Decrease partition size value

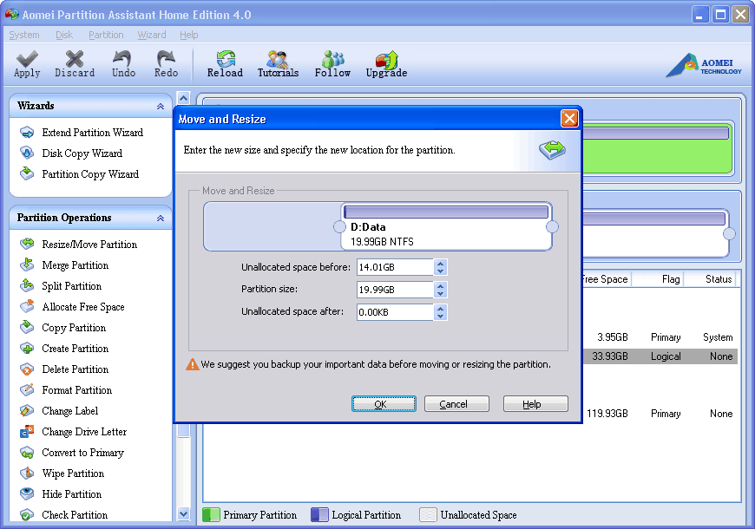coord(440,294)
